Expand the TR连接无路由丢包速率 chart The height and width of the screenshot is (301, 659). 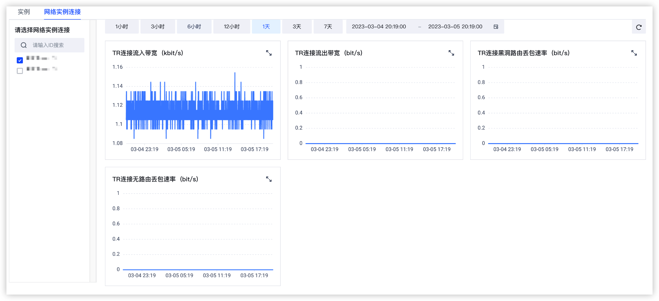click(x=269, y=179)
